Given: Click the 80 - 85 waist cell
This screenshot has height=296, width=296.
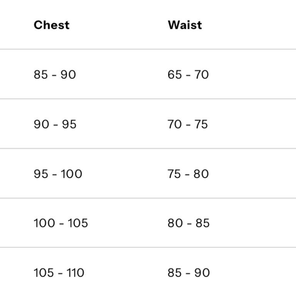Looking at the screenshot, I should pyautogui.click(x=188, y=223).
